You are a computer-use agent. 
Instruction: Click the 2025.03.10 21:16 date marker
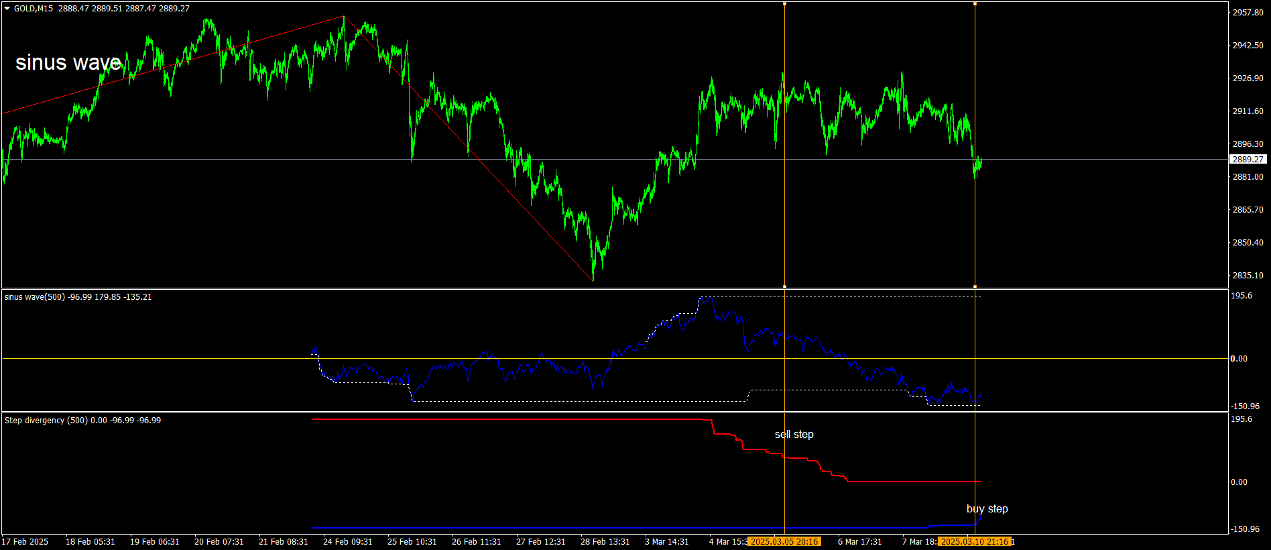(x=974, y=541)
